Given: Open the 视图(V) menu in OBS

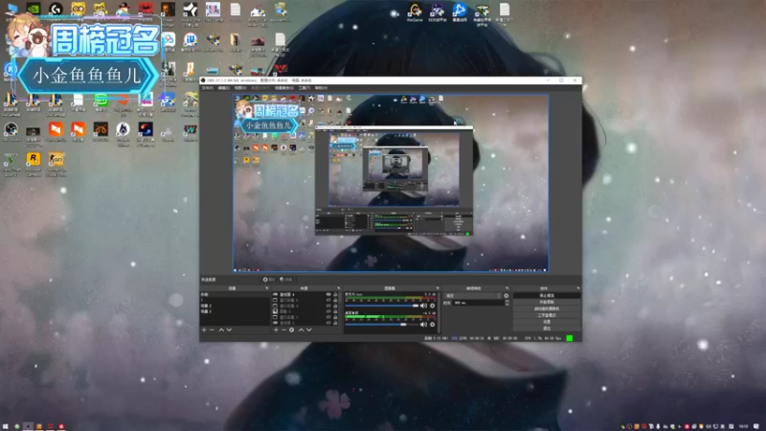Looking at the screenshot, I should (x=240, y=88).
